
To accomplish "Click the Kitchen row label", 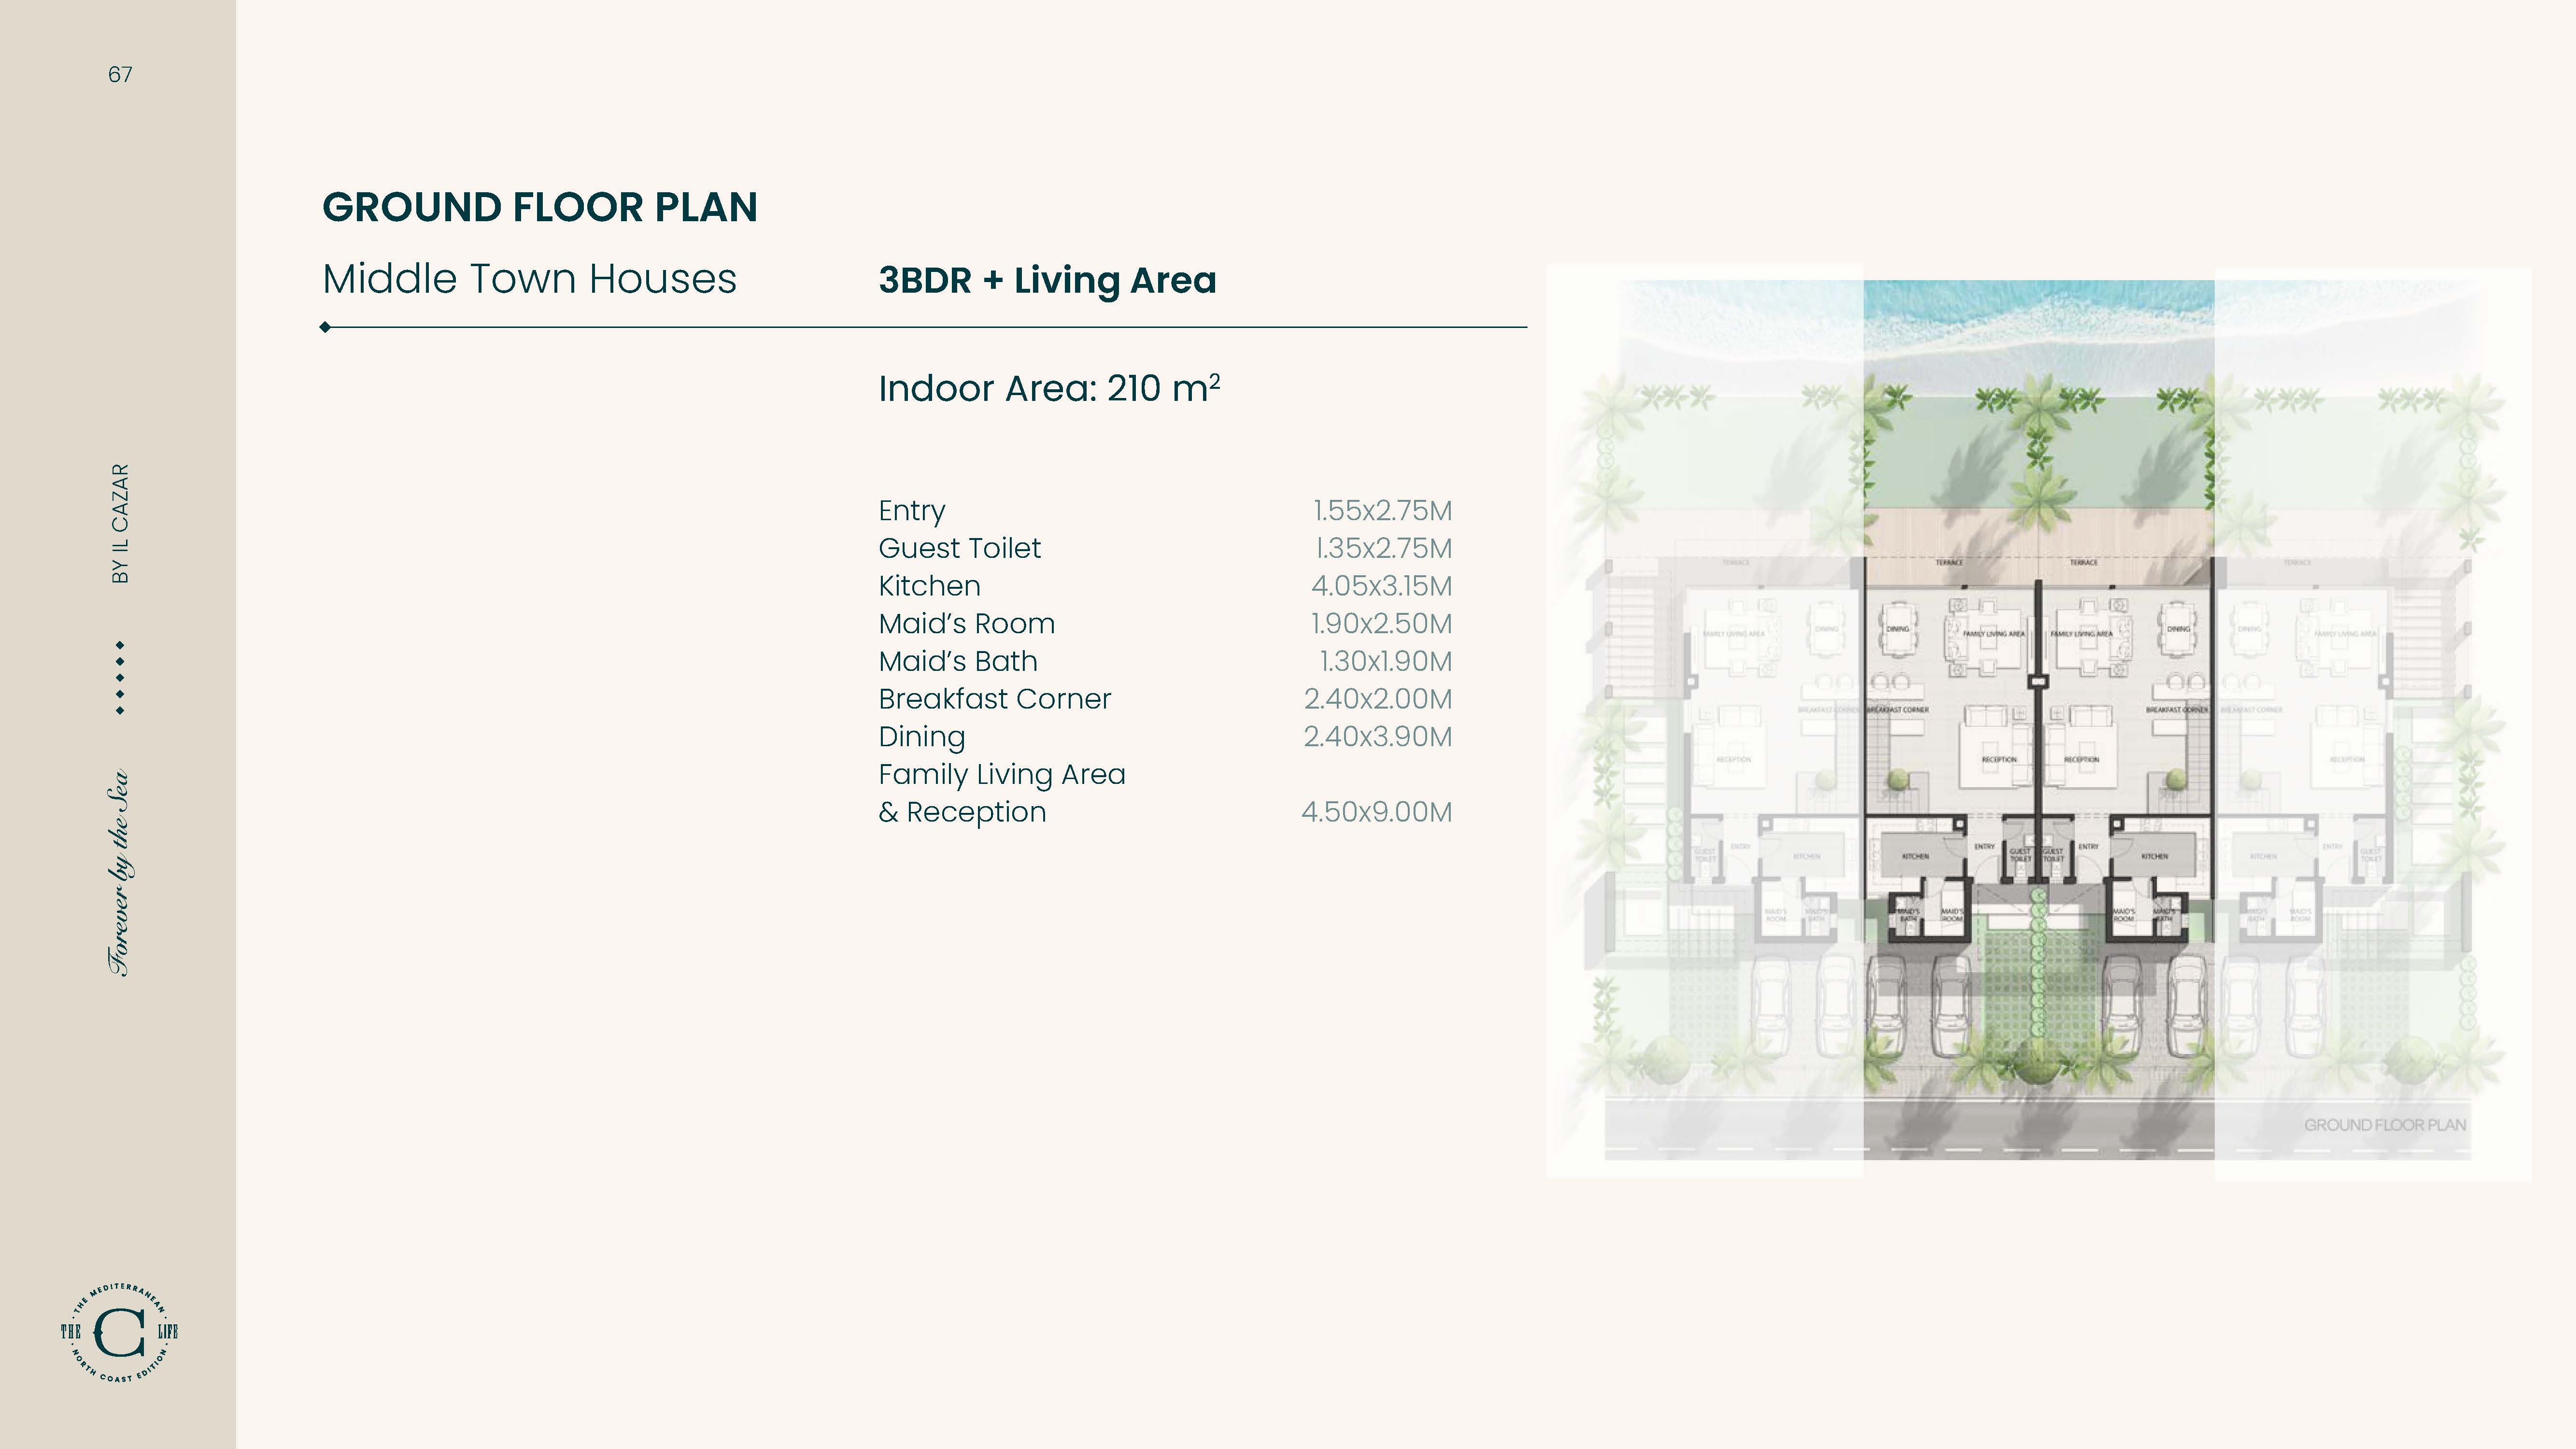I will (929, 586).
